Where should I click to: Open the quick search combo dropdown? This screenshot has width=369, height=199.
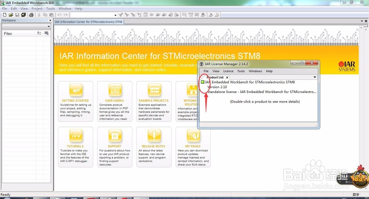115,15
